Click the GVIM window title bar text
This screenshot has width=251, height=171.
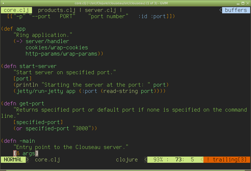[125, 3]
